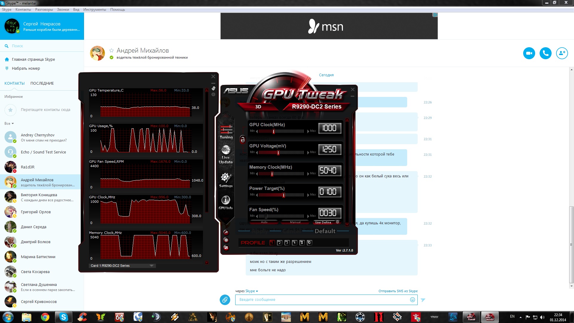
Task: Click the Отправить SMS из Skype link
Action: (398, 291)
